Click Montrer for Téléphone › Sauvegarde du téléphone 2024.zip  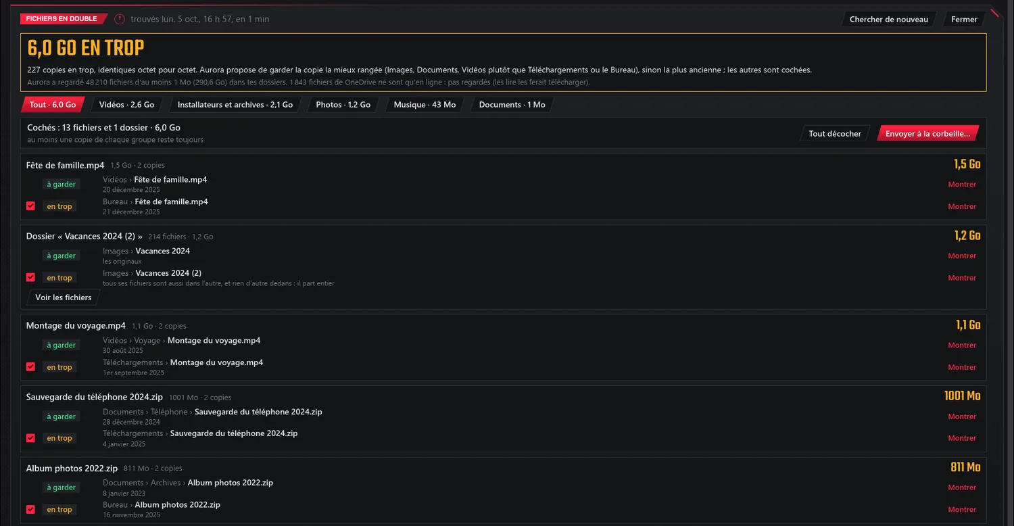(x=962, y=416)
